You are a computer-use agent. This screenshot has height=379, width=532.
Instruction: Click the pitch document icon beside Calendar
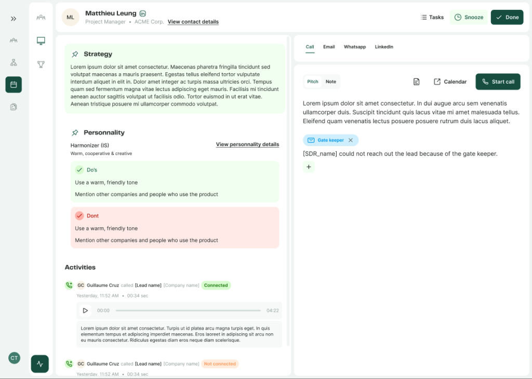click(x=417, y=82)
